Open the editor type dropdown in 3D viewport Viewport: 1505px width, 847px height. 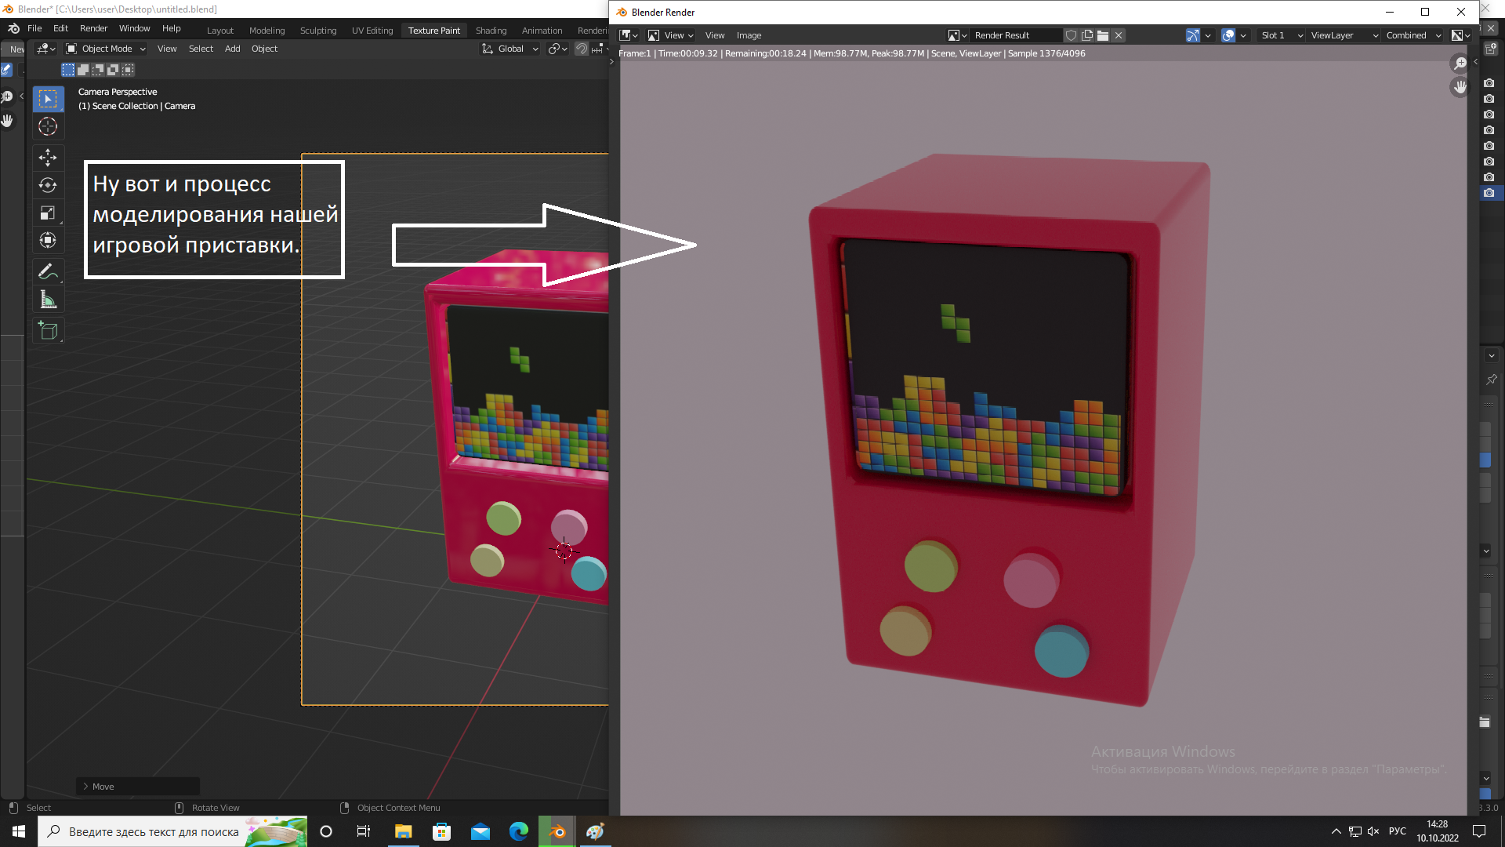click(x=46, y=49)
